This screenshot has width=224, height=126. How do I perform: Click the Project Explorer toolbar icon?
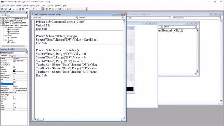(47, 9)
